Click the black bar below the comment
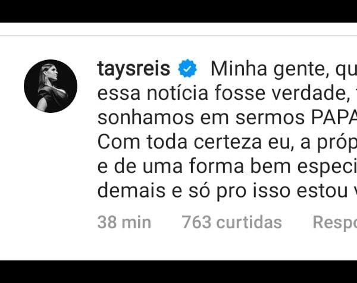 point(178,272)
